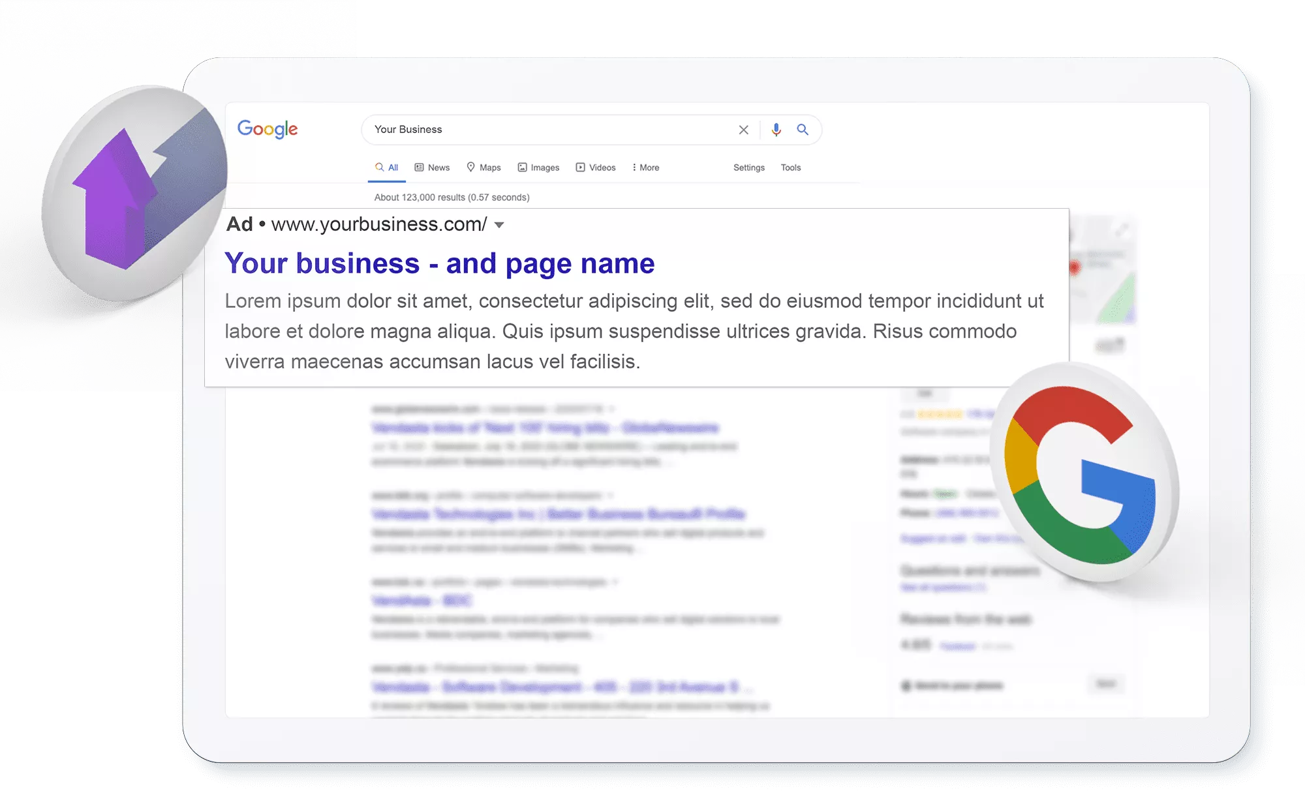The image size is (1305, 808).
Task: Expand the ad URL dropdown arrow
Action: point(499,225)
